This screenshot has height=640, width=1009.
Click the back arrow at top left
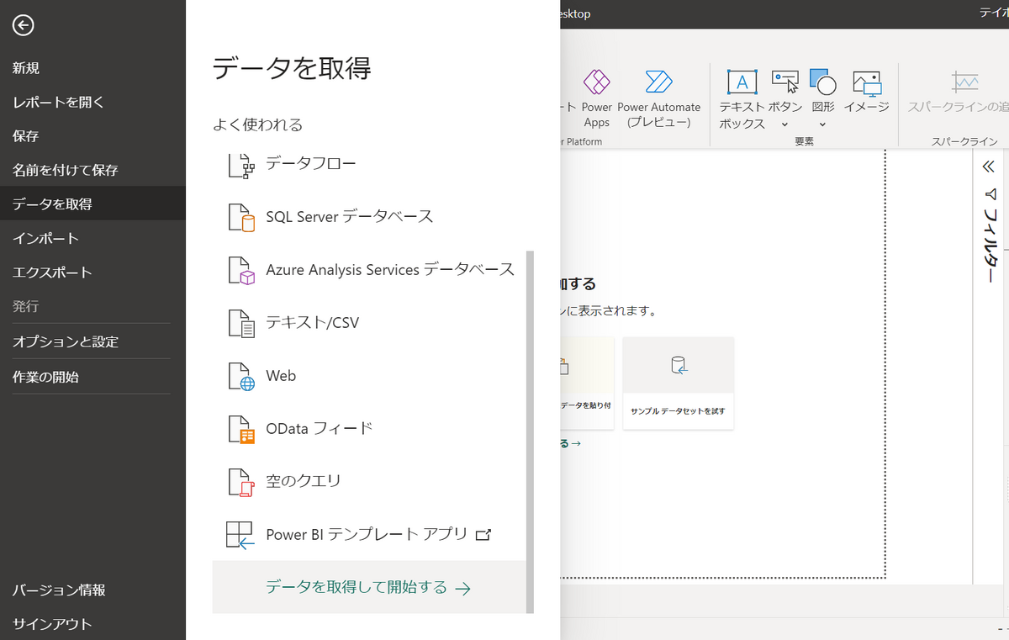(x=23, y=25)
